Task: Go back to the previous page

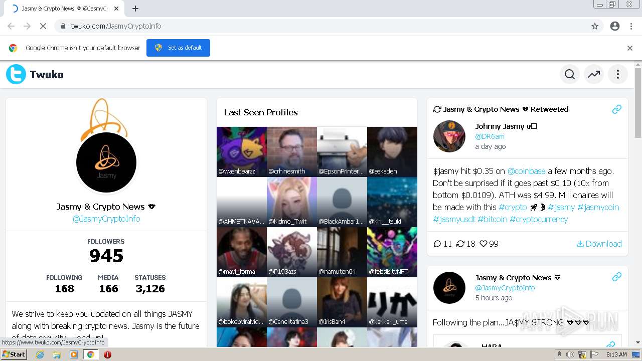Action: tap(11, 26)
